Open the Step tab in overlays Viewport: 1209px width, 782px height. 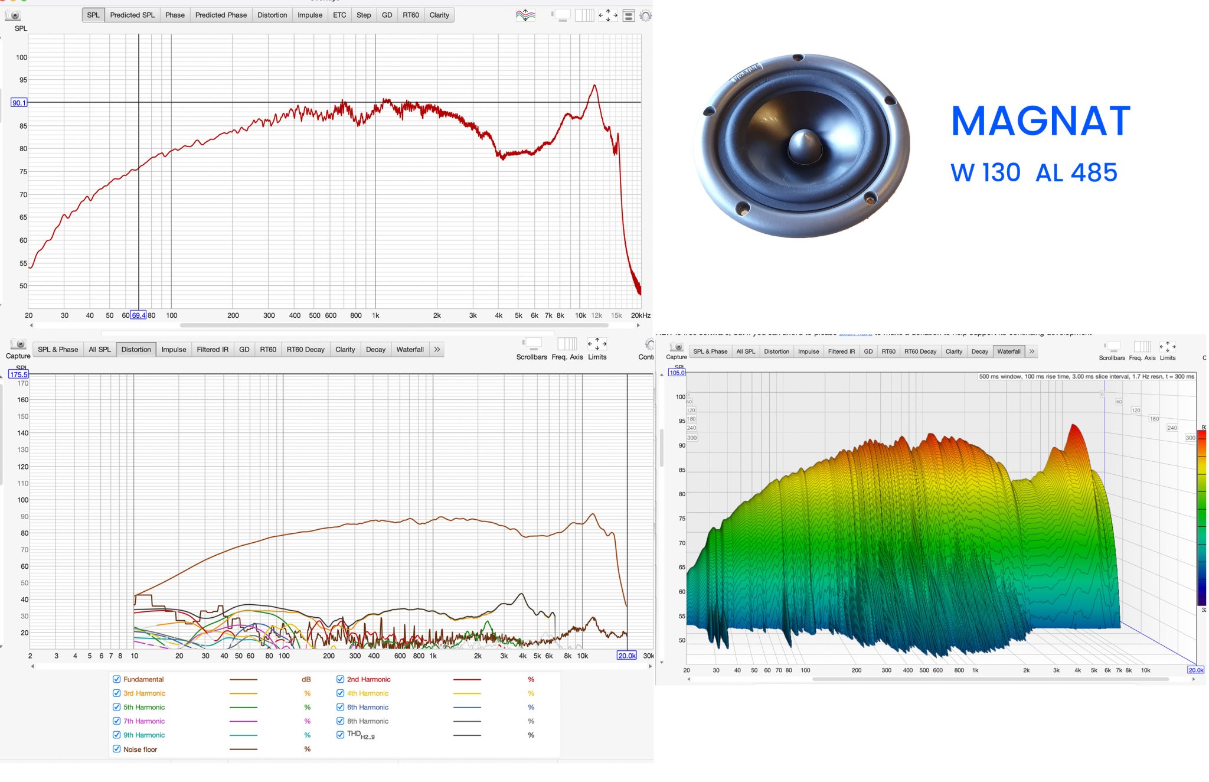[364, 15]
